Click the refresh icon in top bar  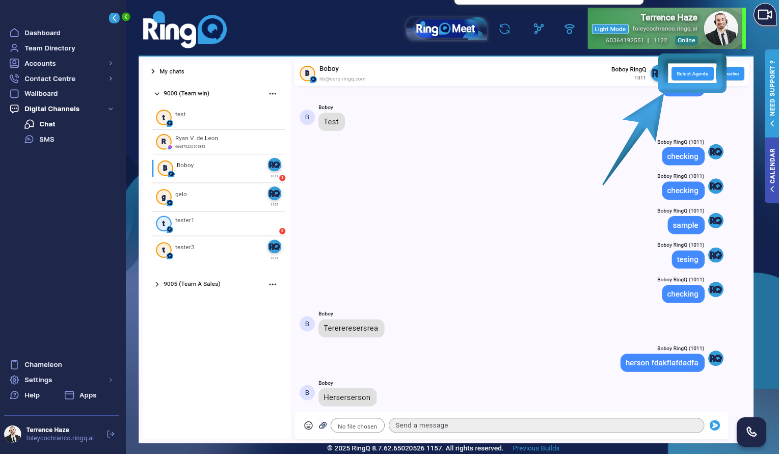coord(504,29)
